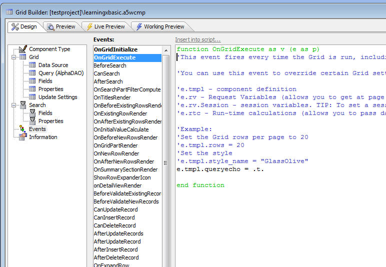Click the Search Fields filter icon
Viewport: 386px width, 267px height.
coord(32,113)
